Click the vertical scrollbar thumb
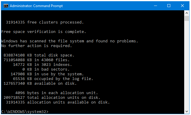 click(x=187, y=18)
